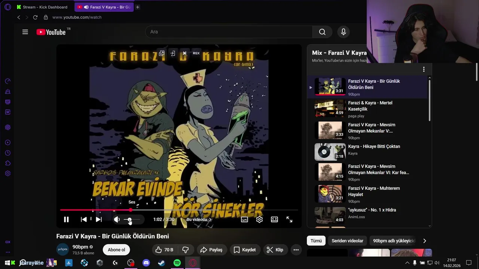The width and height of the screenshot is (479, 269).
Task: Open GX Control speedometer in sidebar
Action: tap(7, 81)
